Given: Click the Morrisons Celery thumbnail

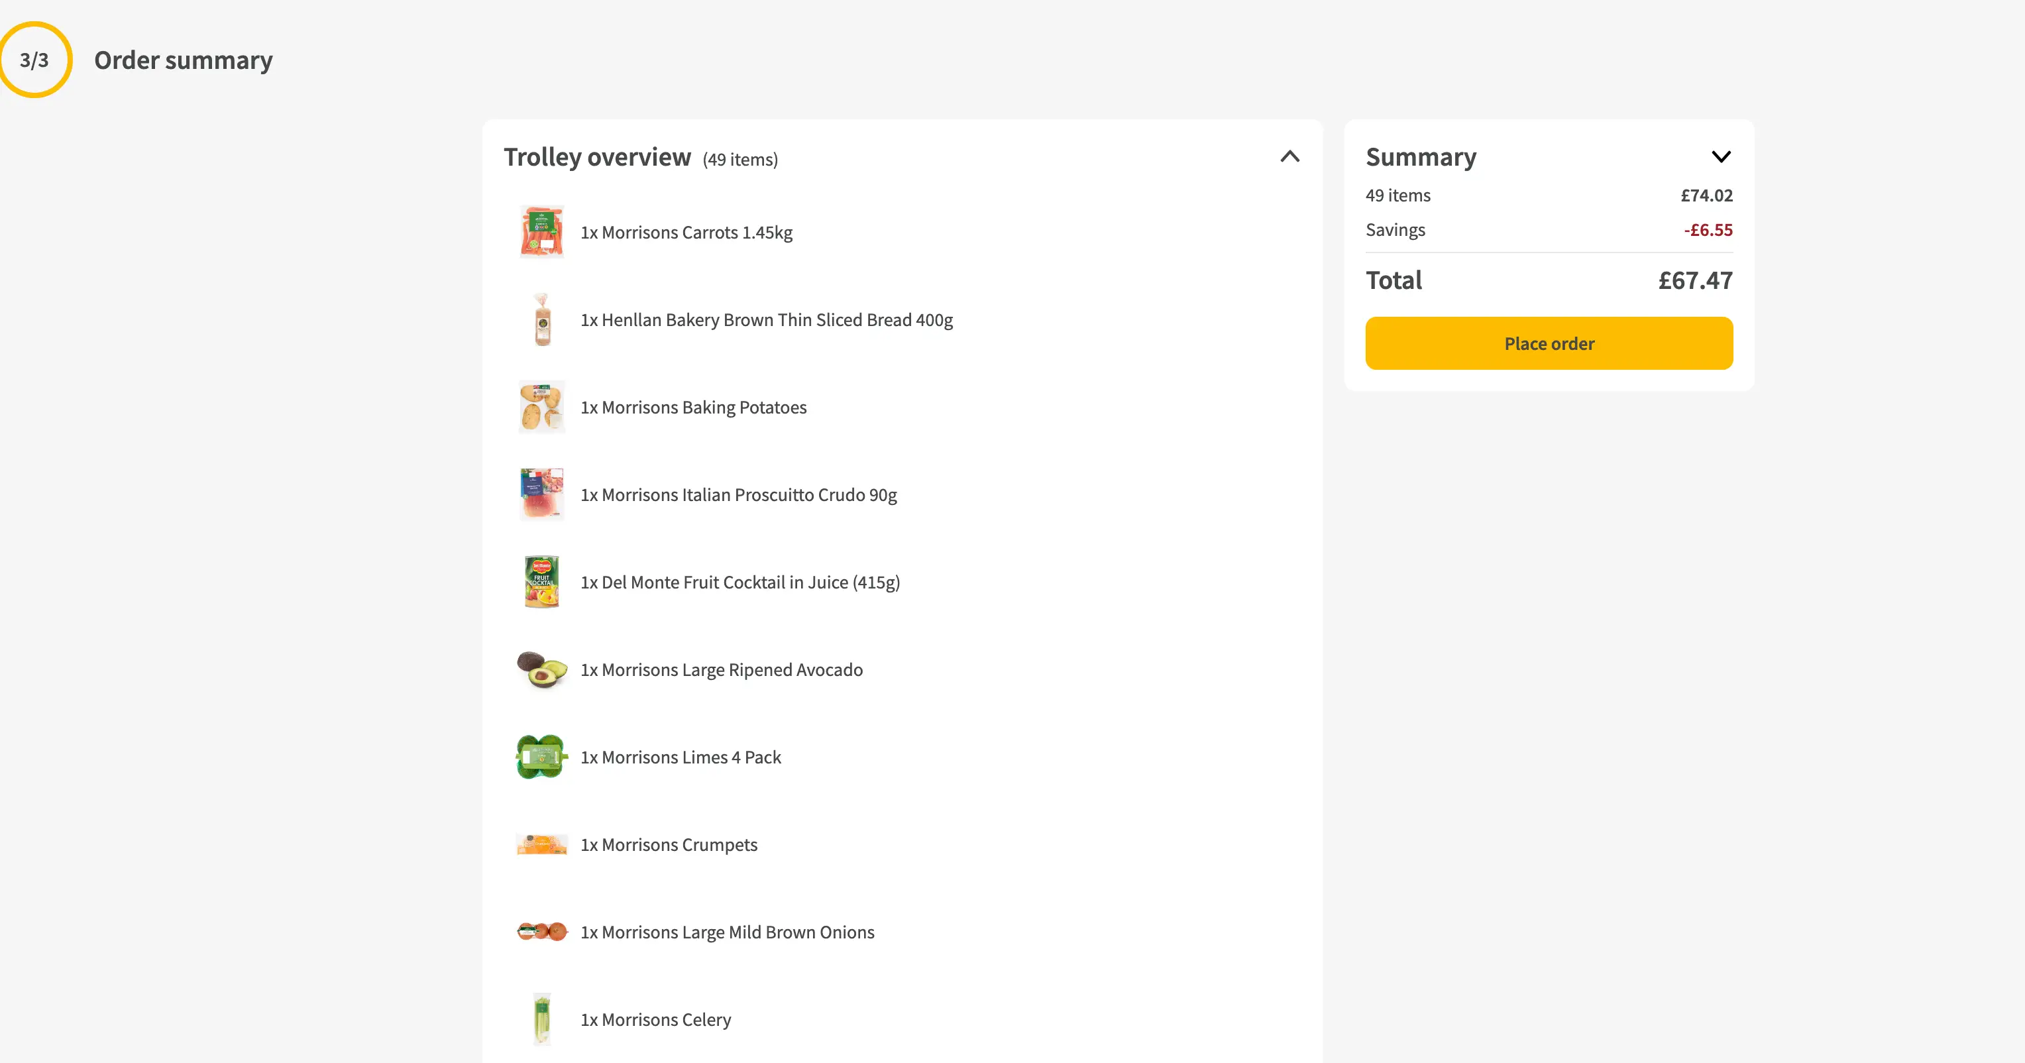Looking at the screenshot, I should click(541, 1019).
